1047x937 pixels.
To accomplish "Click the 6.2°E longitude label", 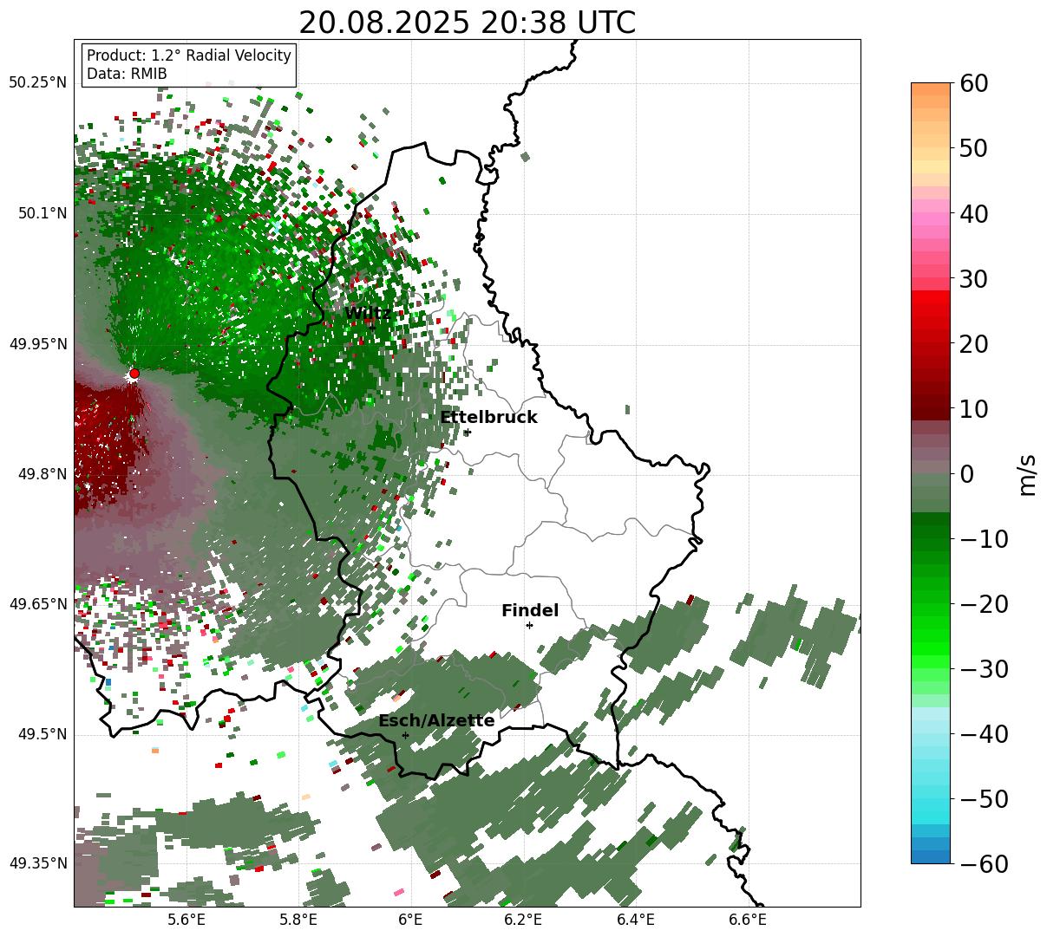I will coord(523,920).
